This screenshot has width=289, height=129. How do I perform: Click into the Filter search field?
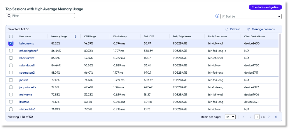[41, 16]
